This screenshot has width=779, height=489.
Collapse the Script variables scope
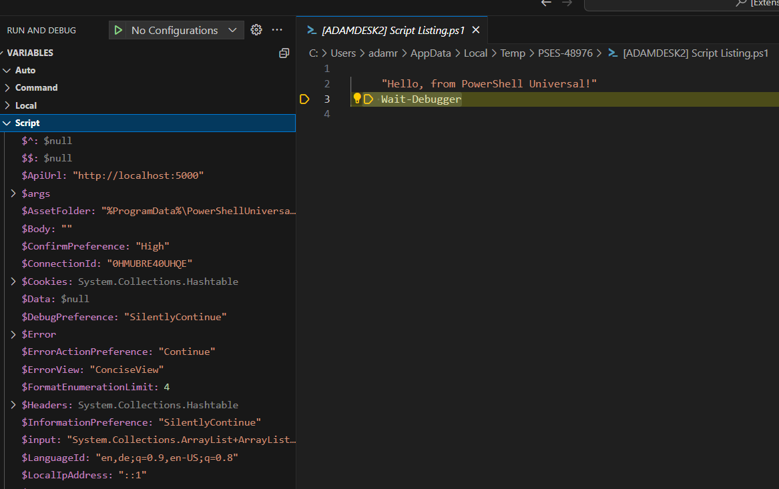click(x=27, y=123)
